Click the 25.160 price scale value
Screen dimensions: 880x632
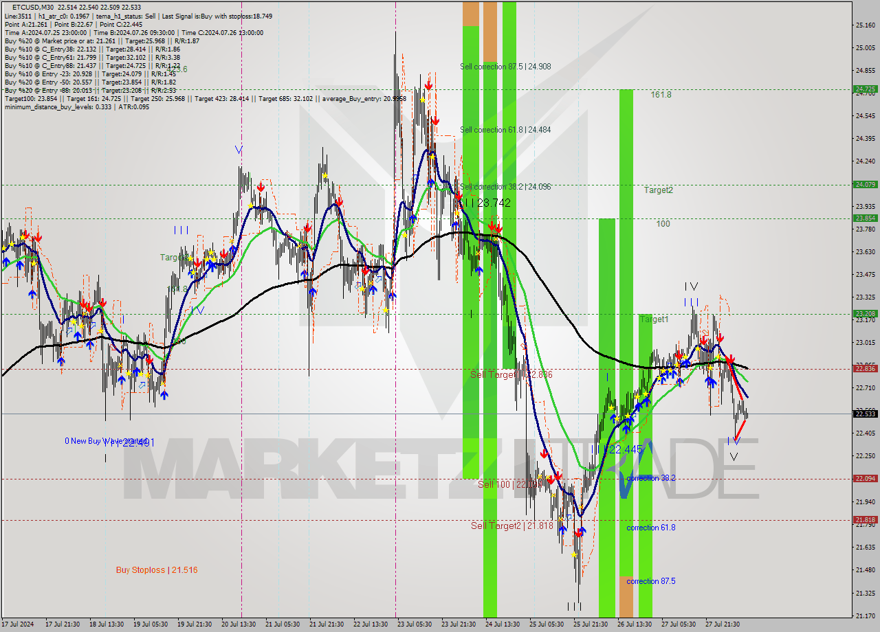[865, 25]
